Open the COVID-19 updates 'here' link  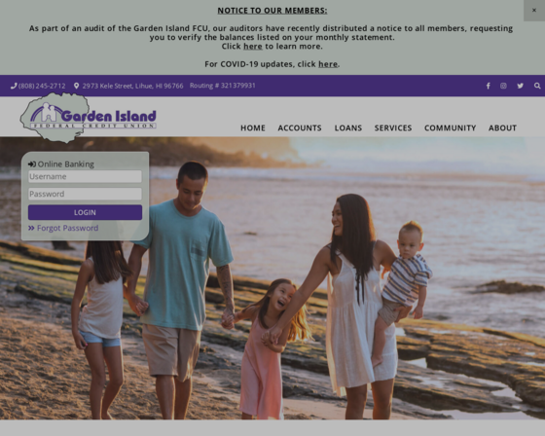pos(328,64)
